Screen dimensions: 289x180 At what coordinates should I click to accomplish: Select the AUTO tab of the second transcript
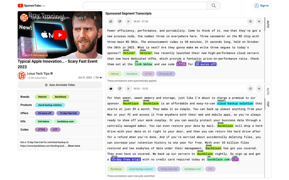[268, 91]
